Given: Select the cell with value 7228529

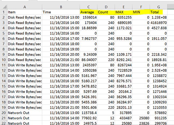Looking at the screenshot, I should tap(123, 70).
